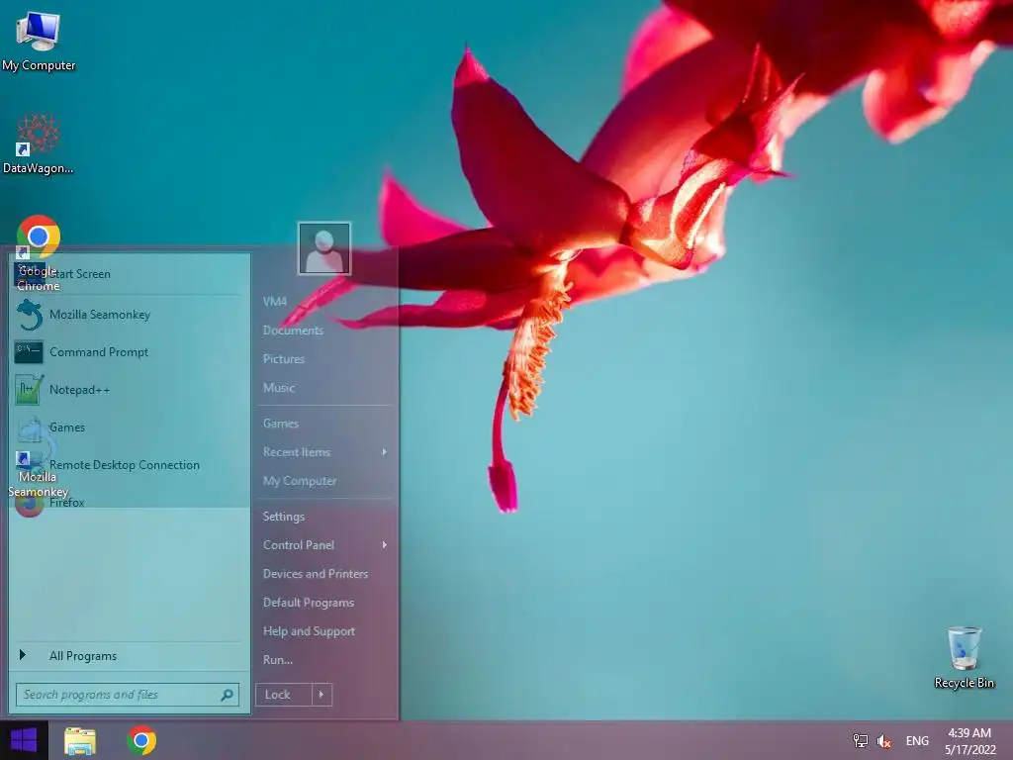This screenshot has height=760, width=1013.
Task: Click the Search programs and files field
Action: click(x=128, y=695)
